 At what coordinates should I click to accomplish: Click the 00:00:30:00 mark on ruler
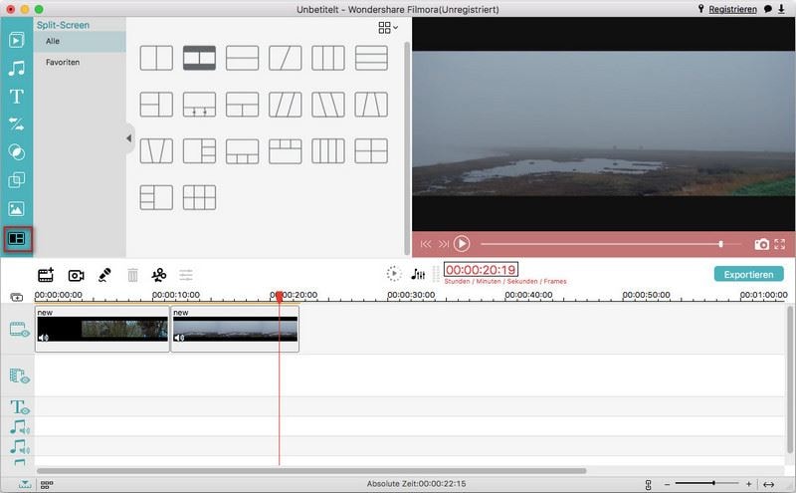click(x=411, y=295)
